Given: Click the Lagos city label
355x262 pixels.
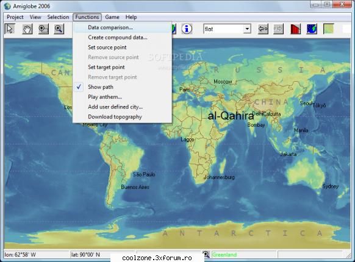Looking at the screenshot, I should click(187, 140).
